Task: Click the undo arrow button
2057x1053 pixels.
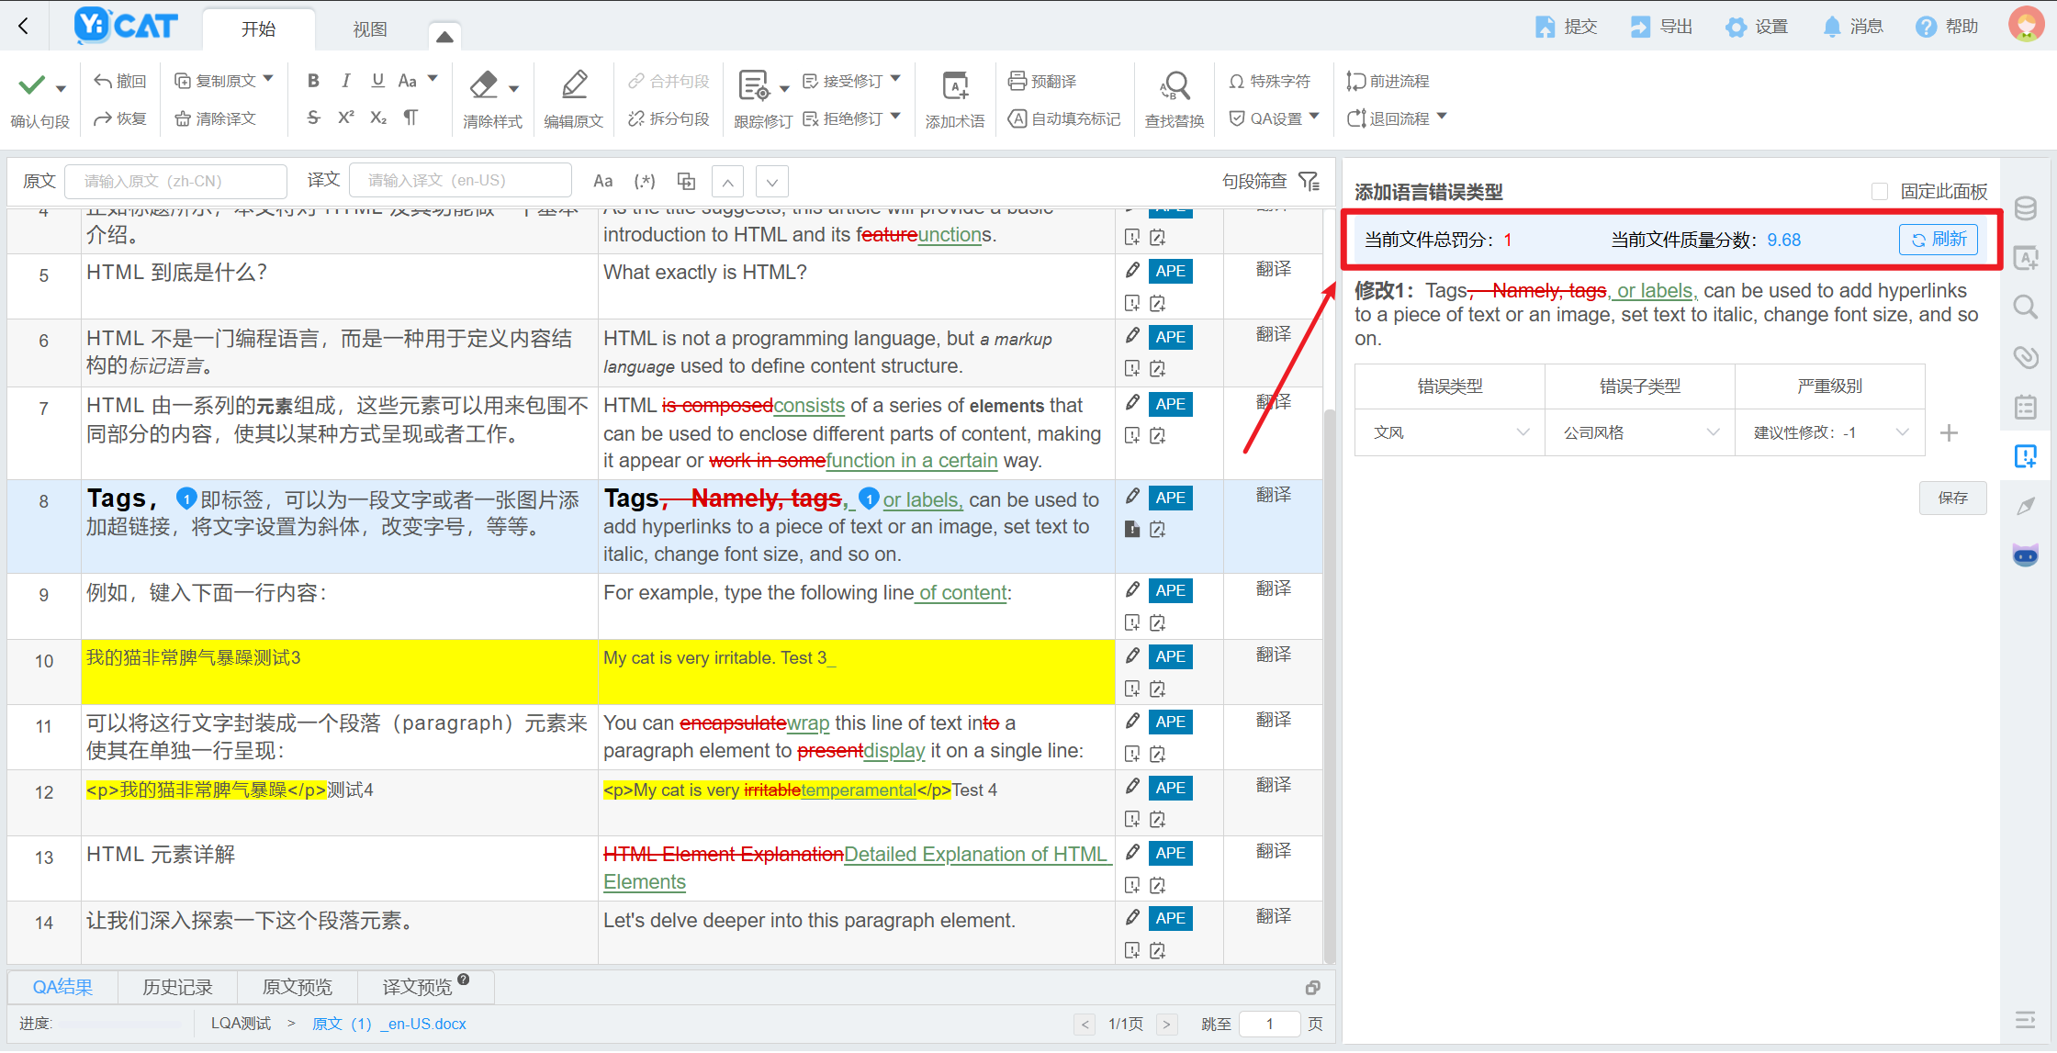Action: pyautogui.click(x=119, y=81)
